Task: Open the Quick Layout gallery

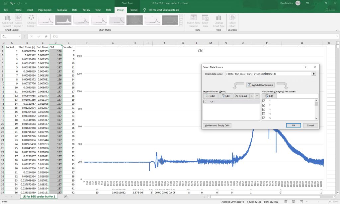Action: click(19, 21)
